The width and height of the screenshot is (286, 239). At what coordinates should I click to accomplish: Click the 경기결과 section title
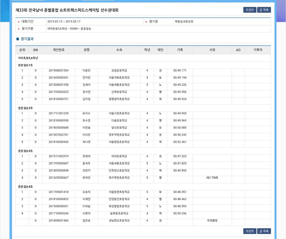point(27,39)
